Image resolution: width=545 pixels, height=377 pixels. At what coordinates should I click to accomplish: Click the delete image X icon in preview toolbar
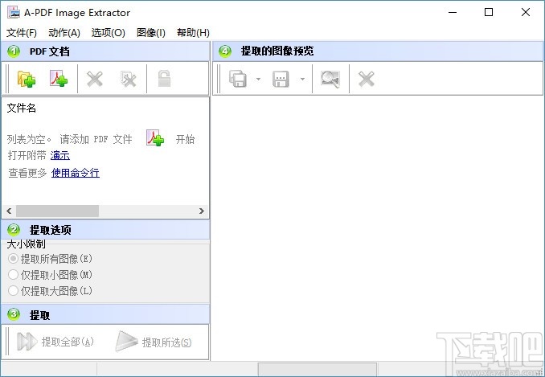click(x=367, y=79)
